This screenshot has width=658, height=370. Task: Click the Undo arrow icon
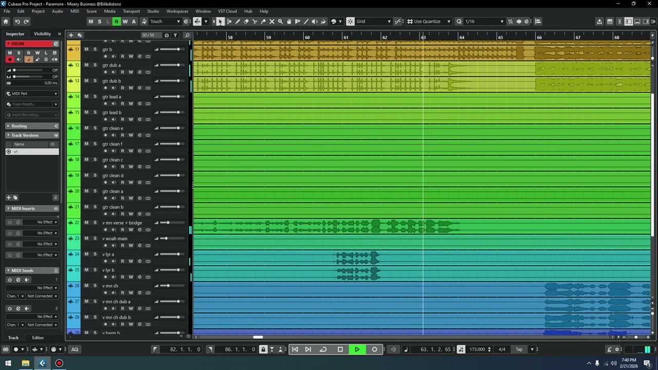coord(17,22)
